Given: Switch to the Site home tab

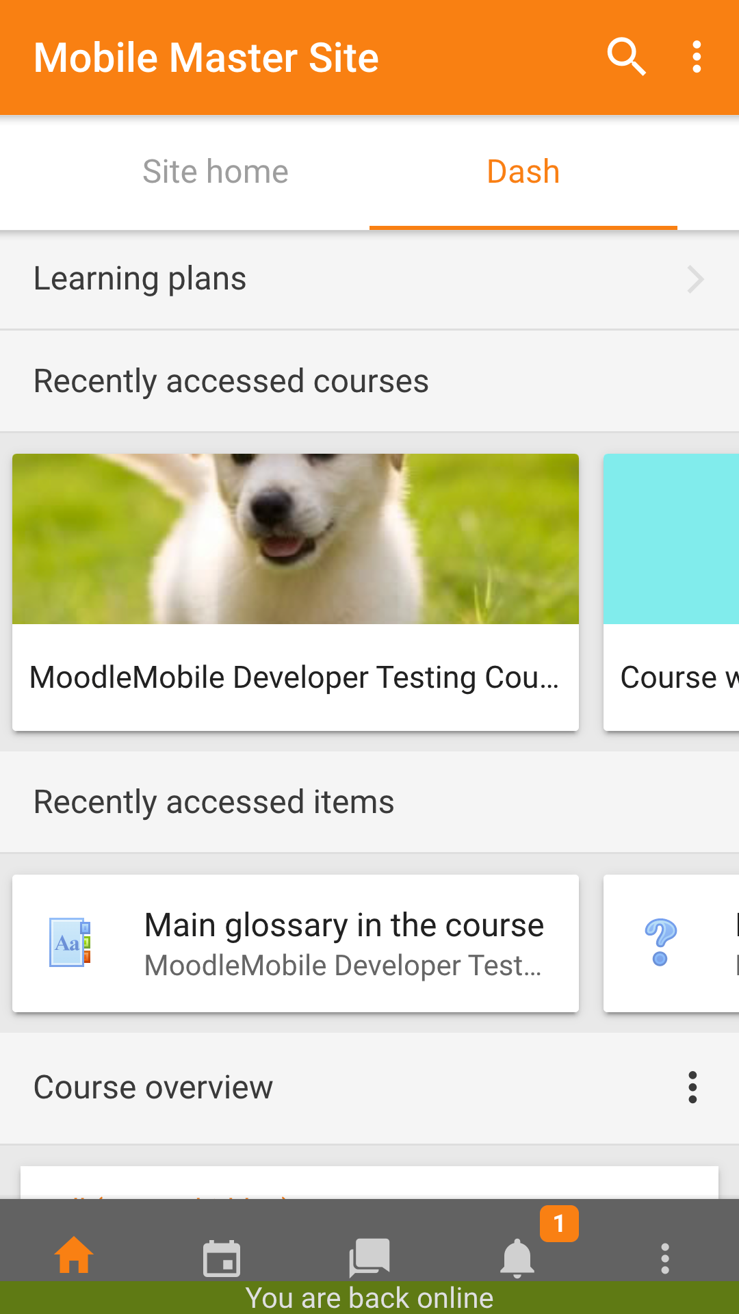Looking at the screenshot, I should tap(216, 172).
